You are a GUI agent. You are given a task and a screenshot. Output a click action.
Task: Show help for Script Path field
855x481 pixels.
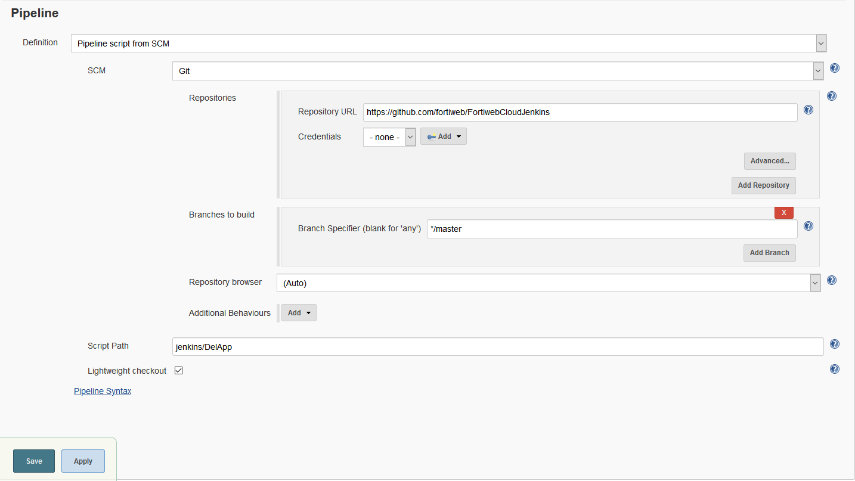point(835,344)
